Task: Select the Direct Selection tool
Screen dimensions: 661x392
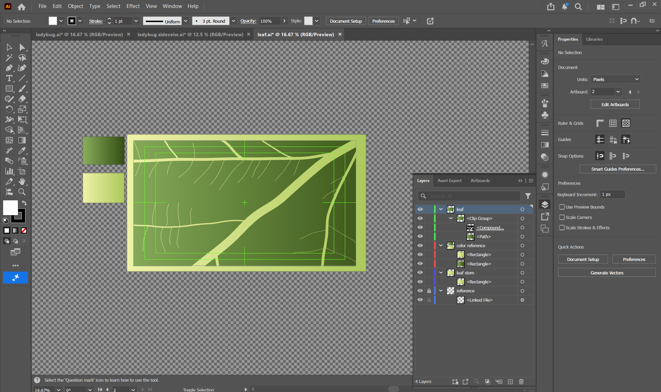Action: (x=22, y=47)
